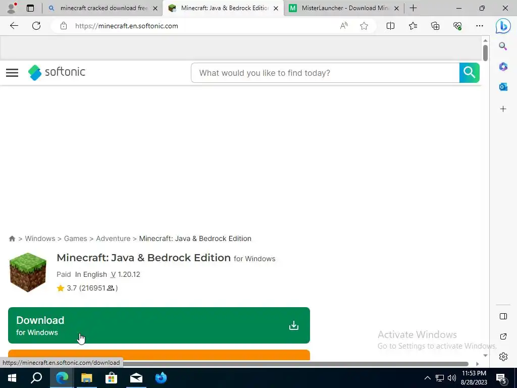Open Outlook in the sidebar
Screen dimensions: 517x388
tap(503, 87)
